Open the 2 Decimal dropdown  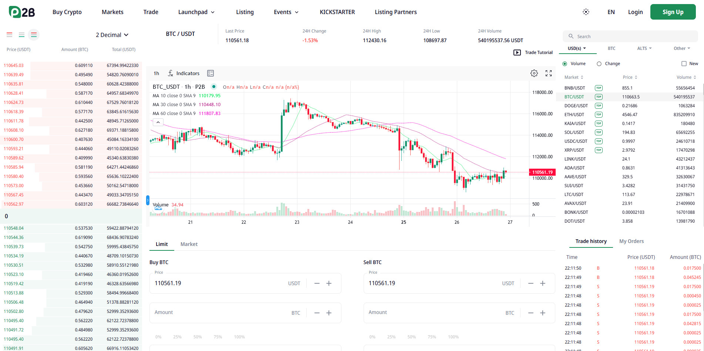click(x=112, y=35)
